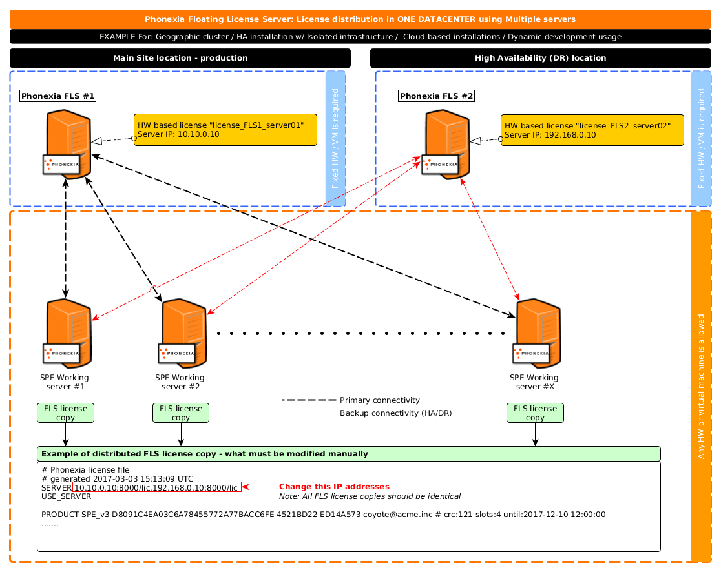The image size is (721, 572).
Task: Select the "Phonexia FLS #2" label
Action: pyautogui.click(x=436, y=96)
